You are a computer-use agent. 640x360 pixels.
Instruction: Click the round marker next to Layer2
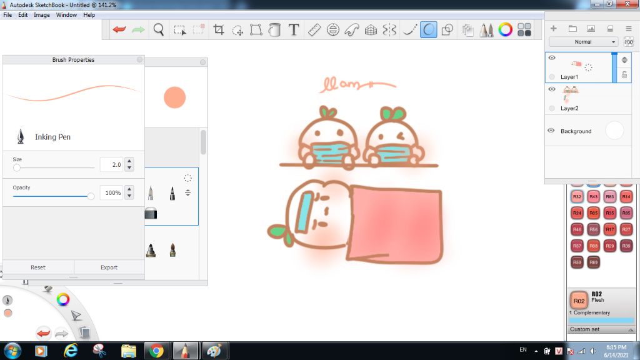point(552,108)
